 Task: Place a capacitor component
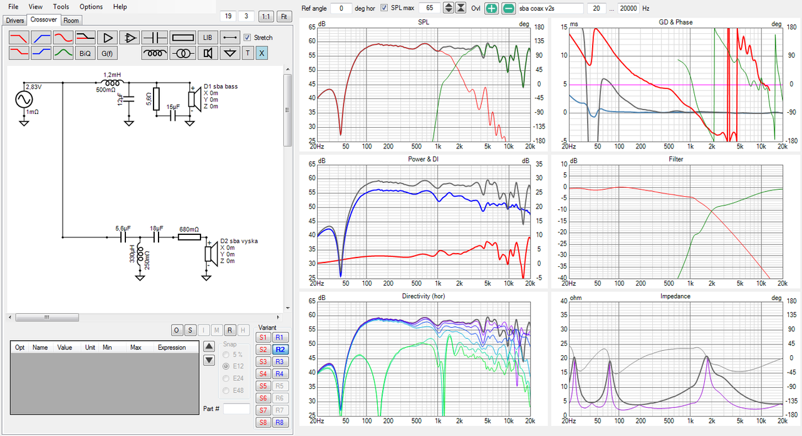pos(154,38)
